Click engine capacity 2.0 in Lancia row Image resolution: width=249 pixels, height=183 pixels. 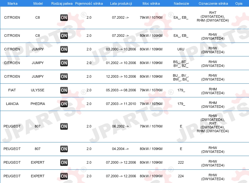coord(89,104)
